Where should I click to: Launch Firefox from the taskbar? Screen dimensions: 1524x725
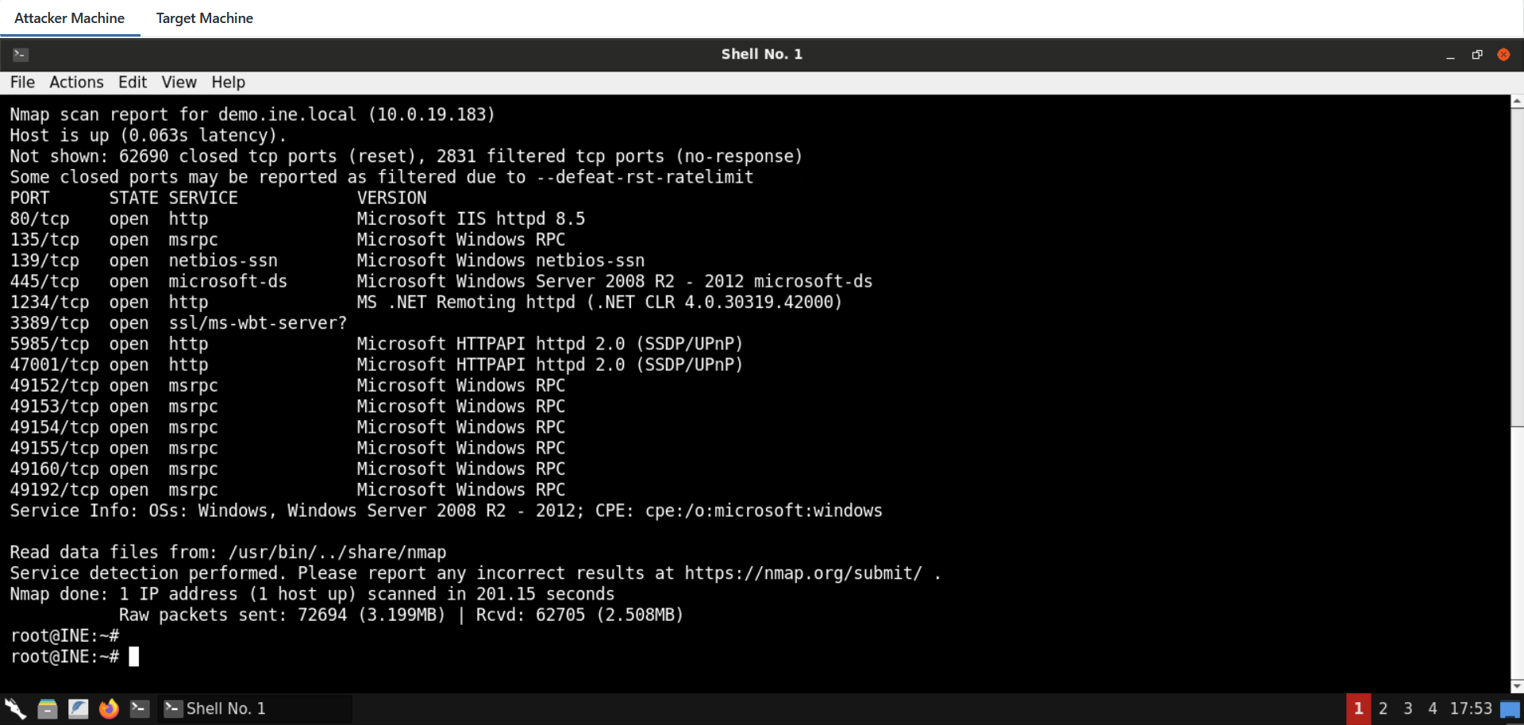(109, 708)
